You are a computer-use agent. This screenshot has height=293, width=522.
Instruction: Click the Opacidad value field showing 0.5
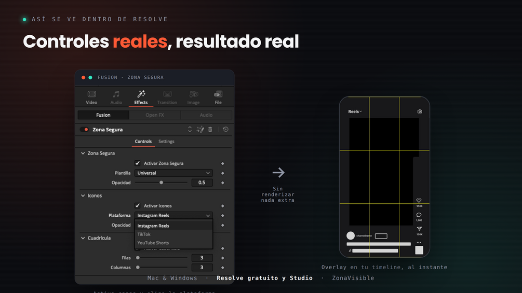point(202,183)
